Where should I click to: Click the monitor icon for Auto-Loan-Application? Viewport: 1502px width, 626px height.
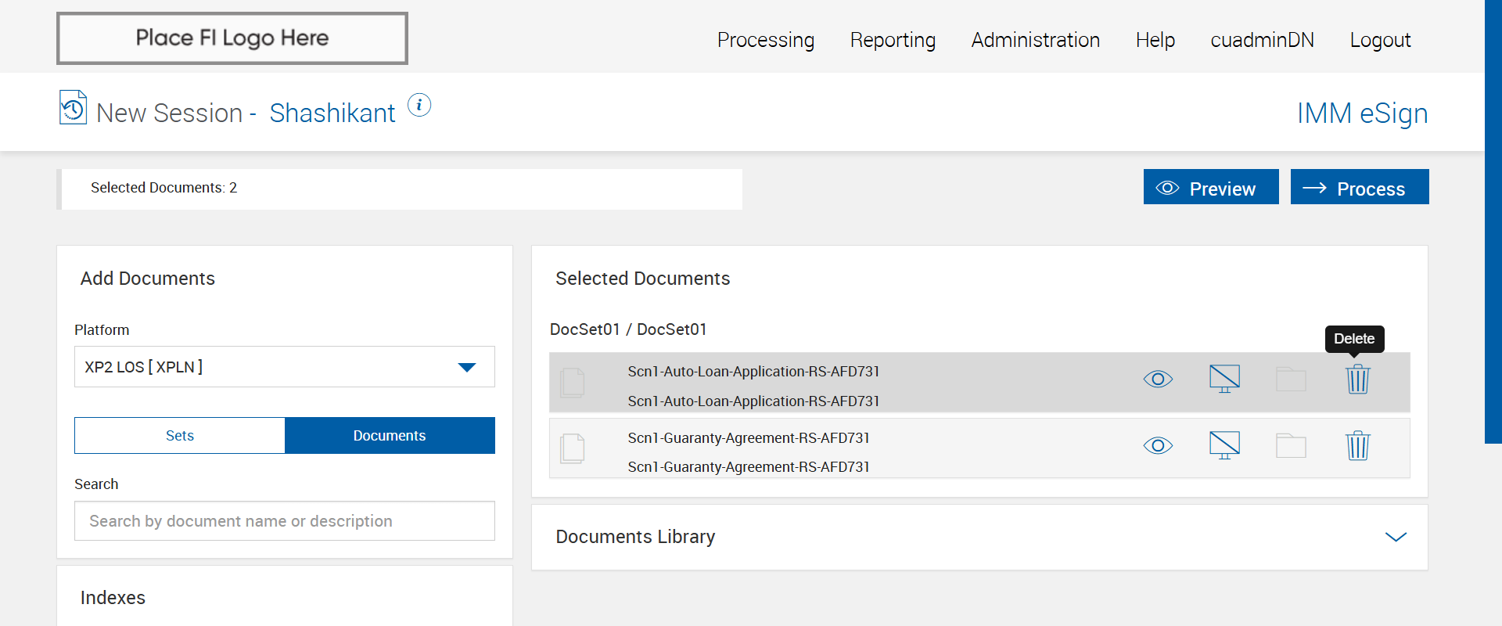1224,379
